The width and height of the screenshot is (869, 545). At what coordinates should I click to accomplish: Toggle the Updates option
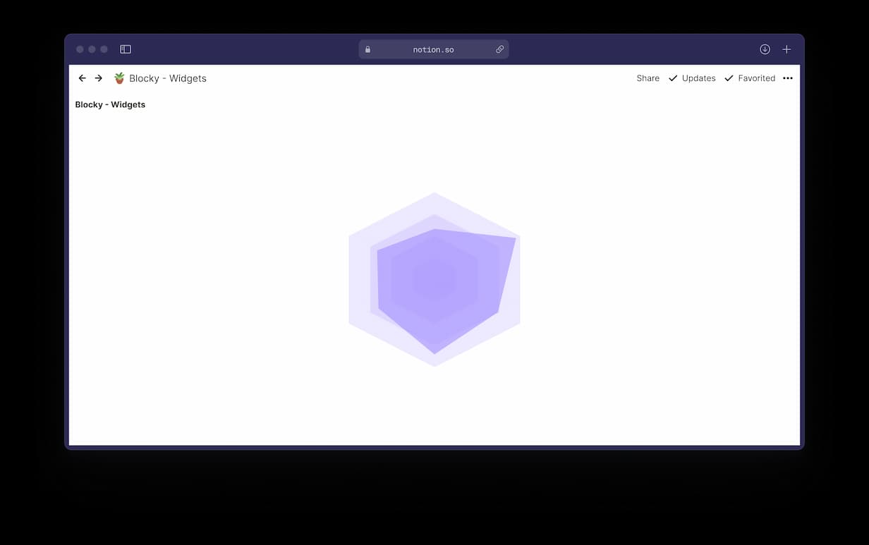click(x=692, y=78)
